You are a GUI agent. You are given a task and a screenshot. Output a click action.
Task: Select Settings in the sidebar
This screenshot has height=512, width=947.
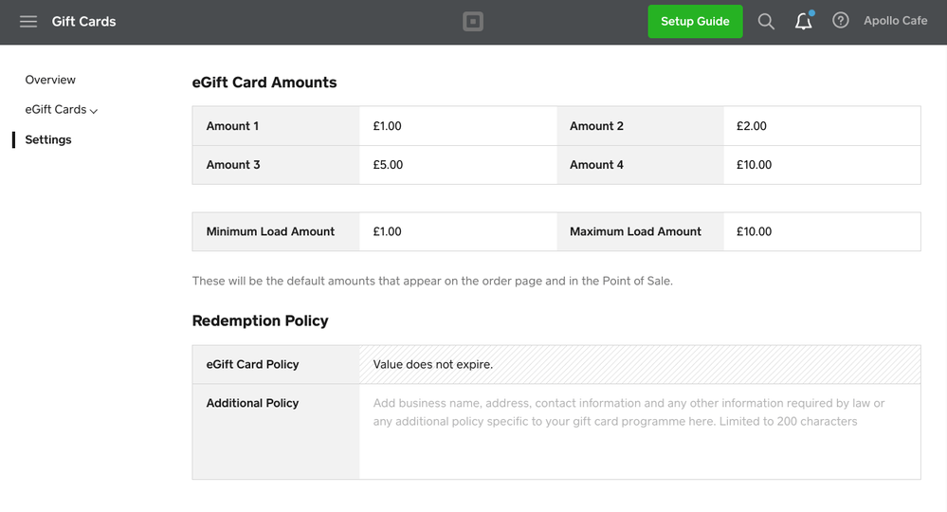coord(48,139)
